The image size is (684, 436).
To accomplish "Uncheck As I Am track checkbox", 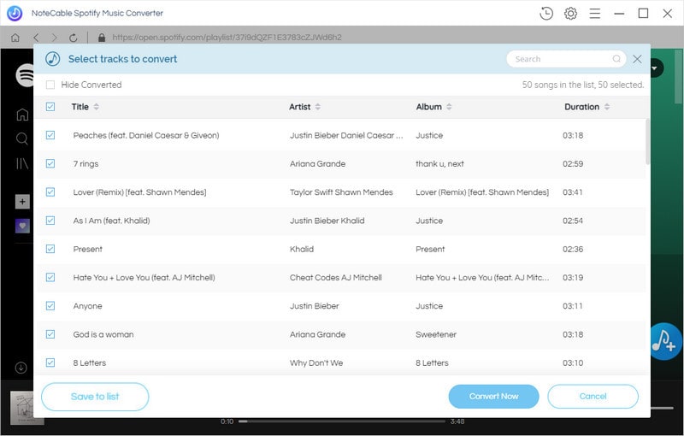I will (50, 221).
